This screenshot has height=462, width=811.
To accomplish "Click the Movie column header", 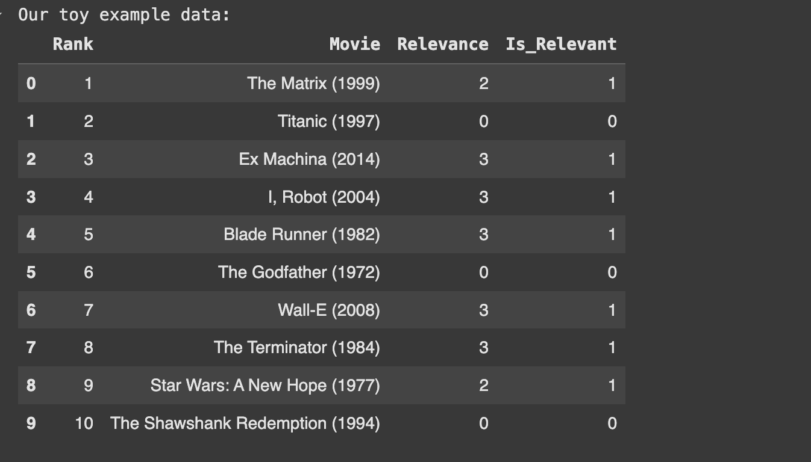I will point(354,44).
